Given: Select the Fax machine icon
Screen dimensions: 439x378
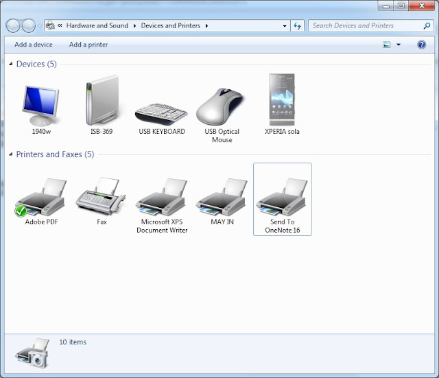Looking at the screenshot, I should pyautogui.click(x=101, y=196).
